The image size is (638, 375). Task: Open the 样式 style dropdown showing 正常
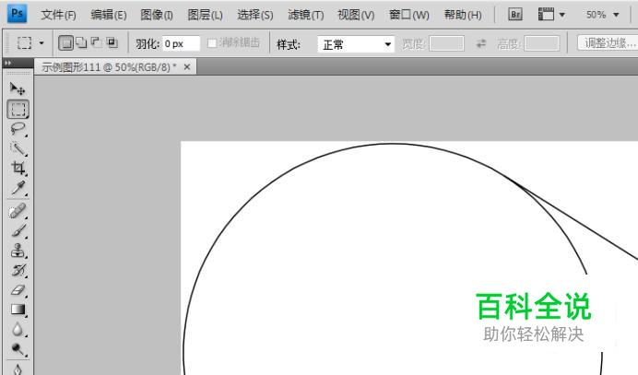tap(356, 44)
